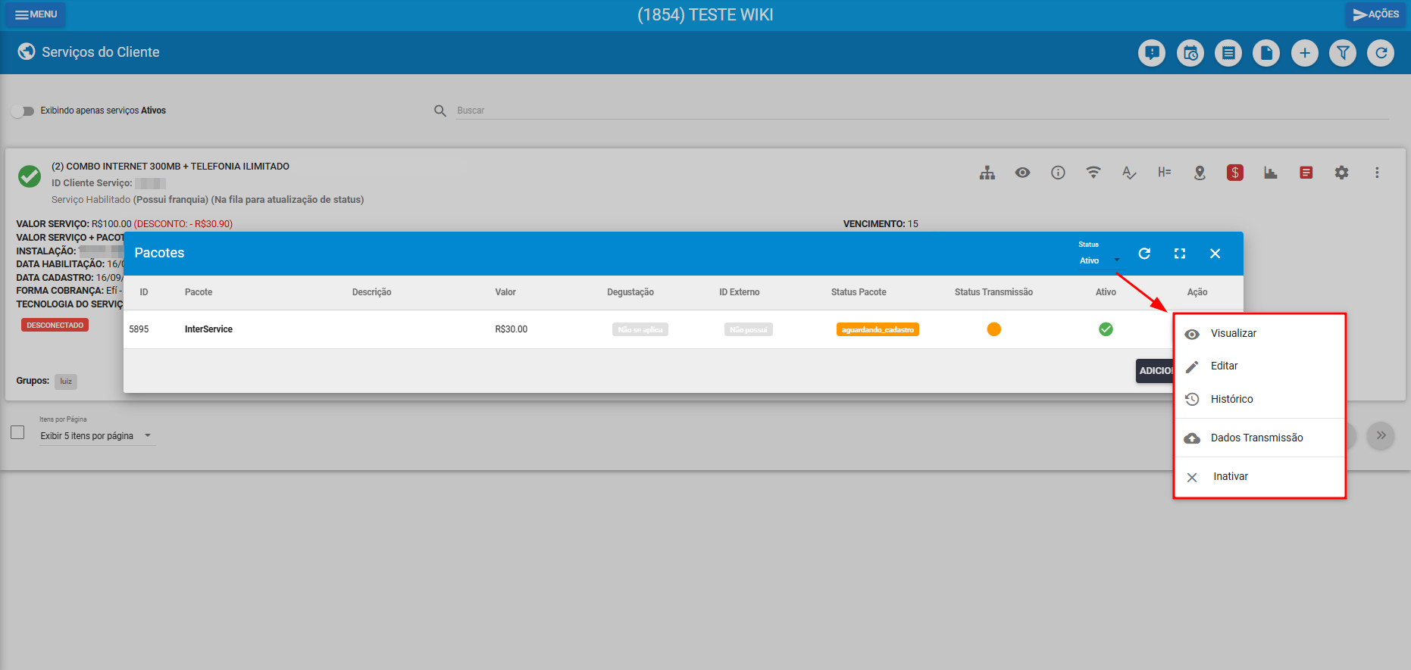The height and width of the screenshot is (670, 1411).
Task: Click the InterService package name
Action: [x=208, y=329]
